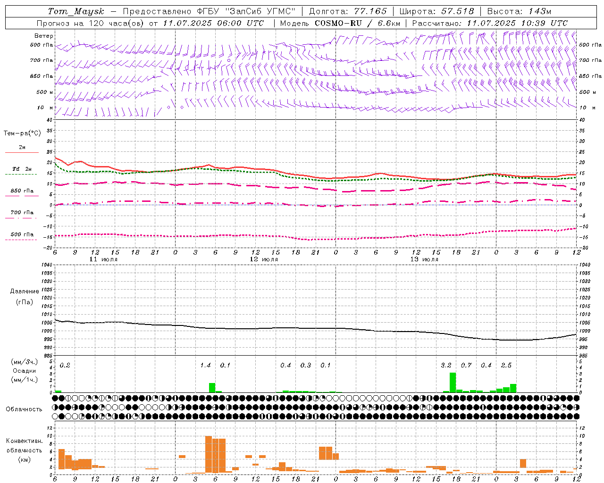Select the forecast start time 11.07.2025 06:00 UTC

214,23
